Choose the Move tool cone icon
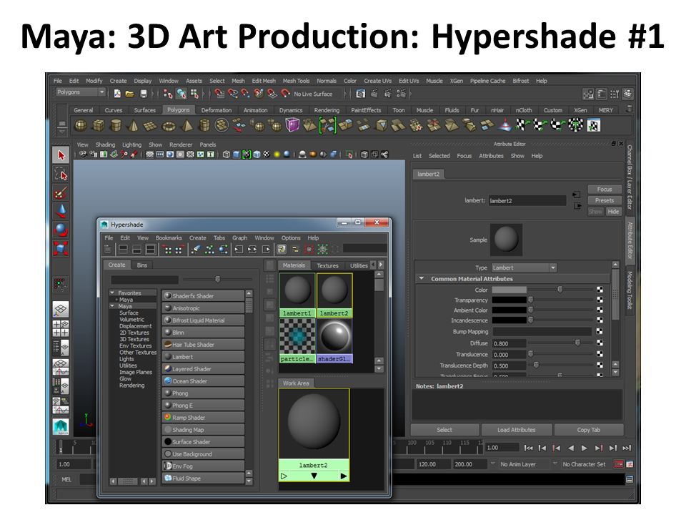 tap(61, 211)
